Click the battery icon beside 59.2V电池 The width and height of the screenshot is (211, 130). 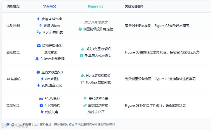(41, 99)
